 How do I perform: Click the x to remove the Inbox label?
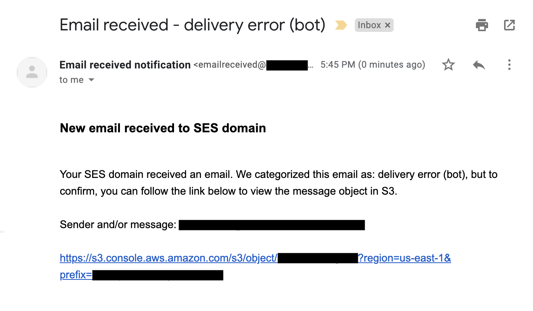click(x=388, y=25)
